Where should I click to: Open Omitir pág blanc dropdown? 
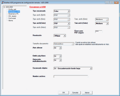tap(58, 56)
